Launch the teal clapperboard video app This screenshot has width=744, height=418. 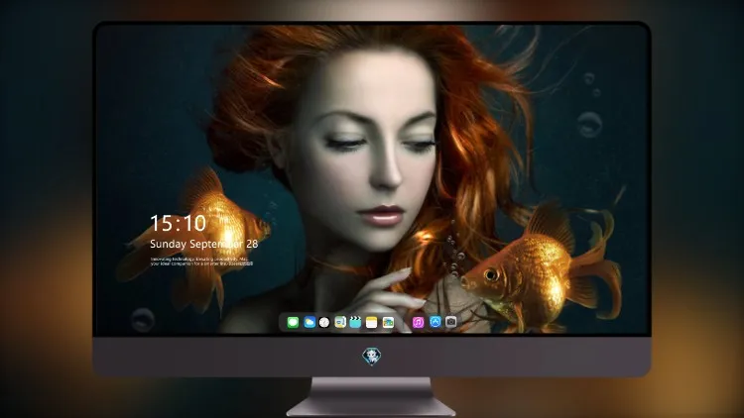click(355, 322)
